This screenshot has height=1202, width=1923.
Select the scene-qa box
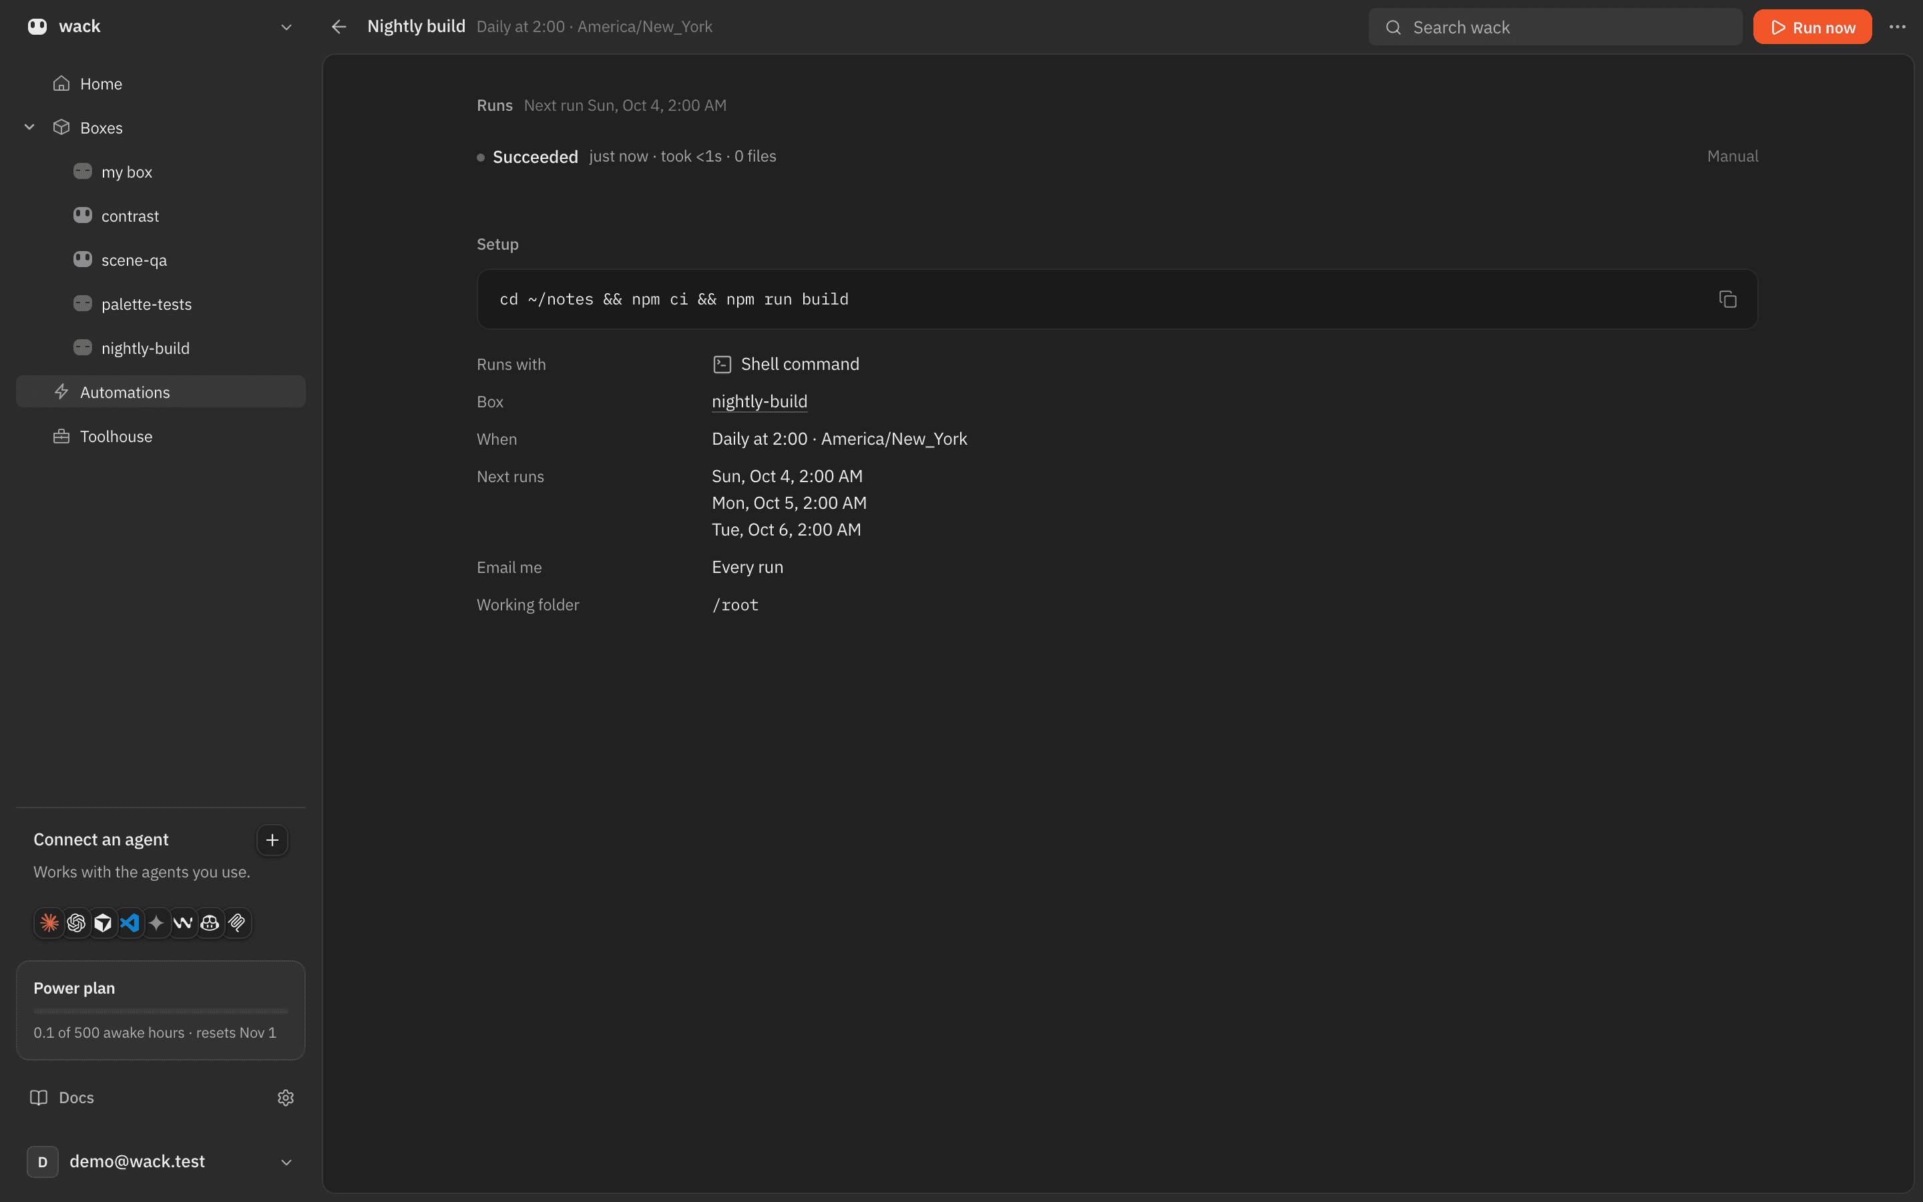coord(160,260)
